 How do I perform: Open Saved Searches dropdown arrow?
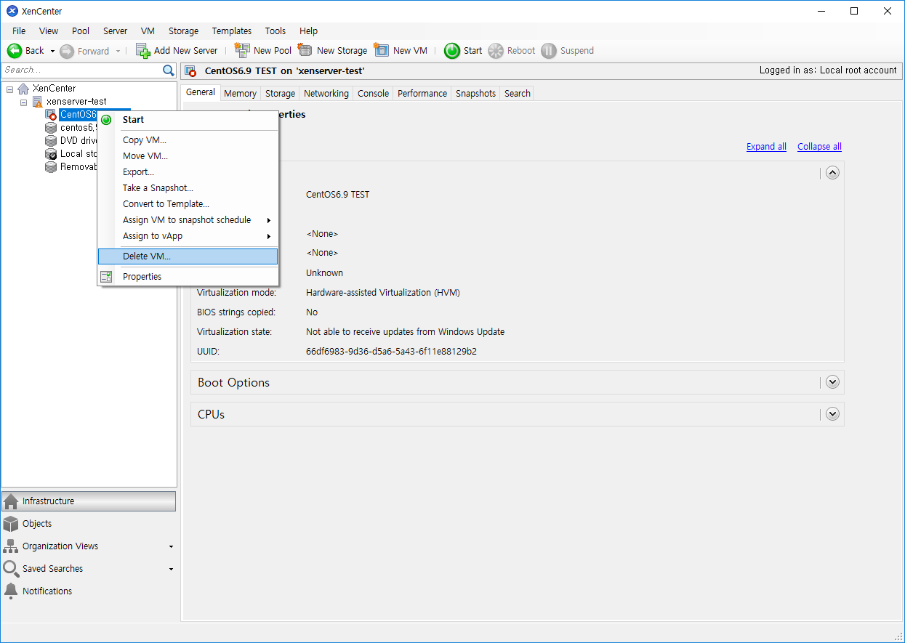(x=171, y=570)
